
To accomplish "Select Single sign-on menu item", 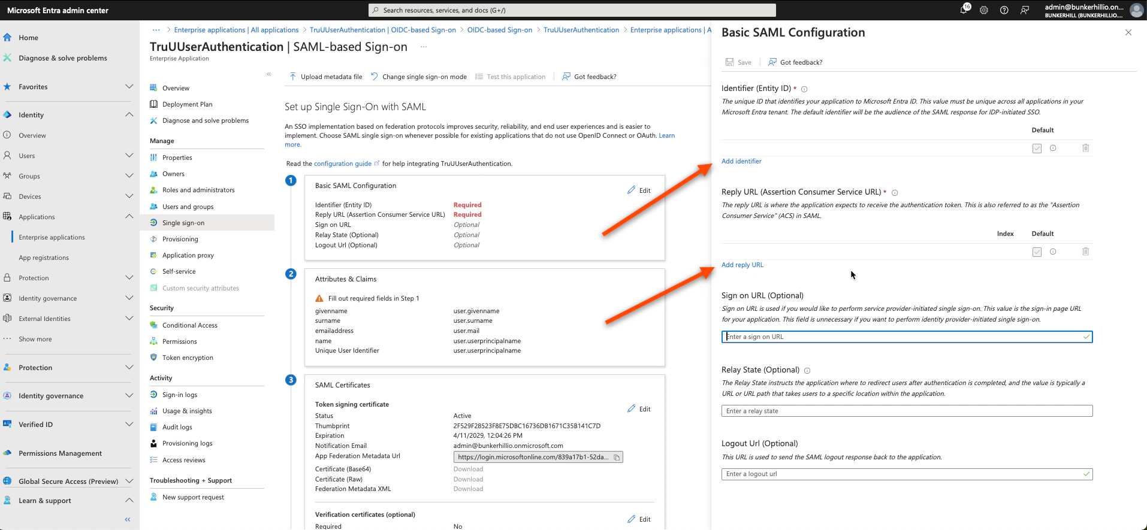I will 207,223.
